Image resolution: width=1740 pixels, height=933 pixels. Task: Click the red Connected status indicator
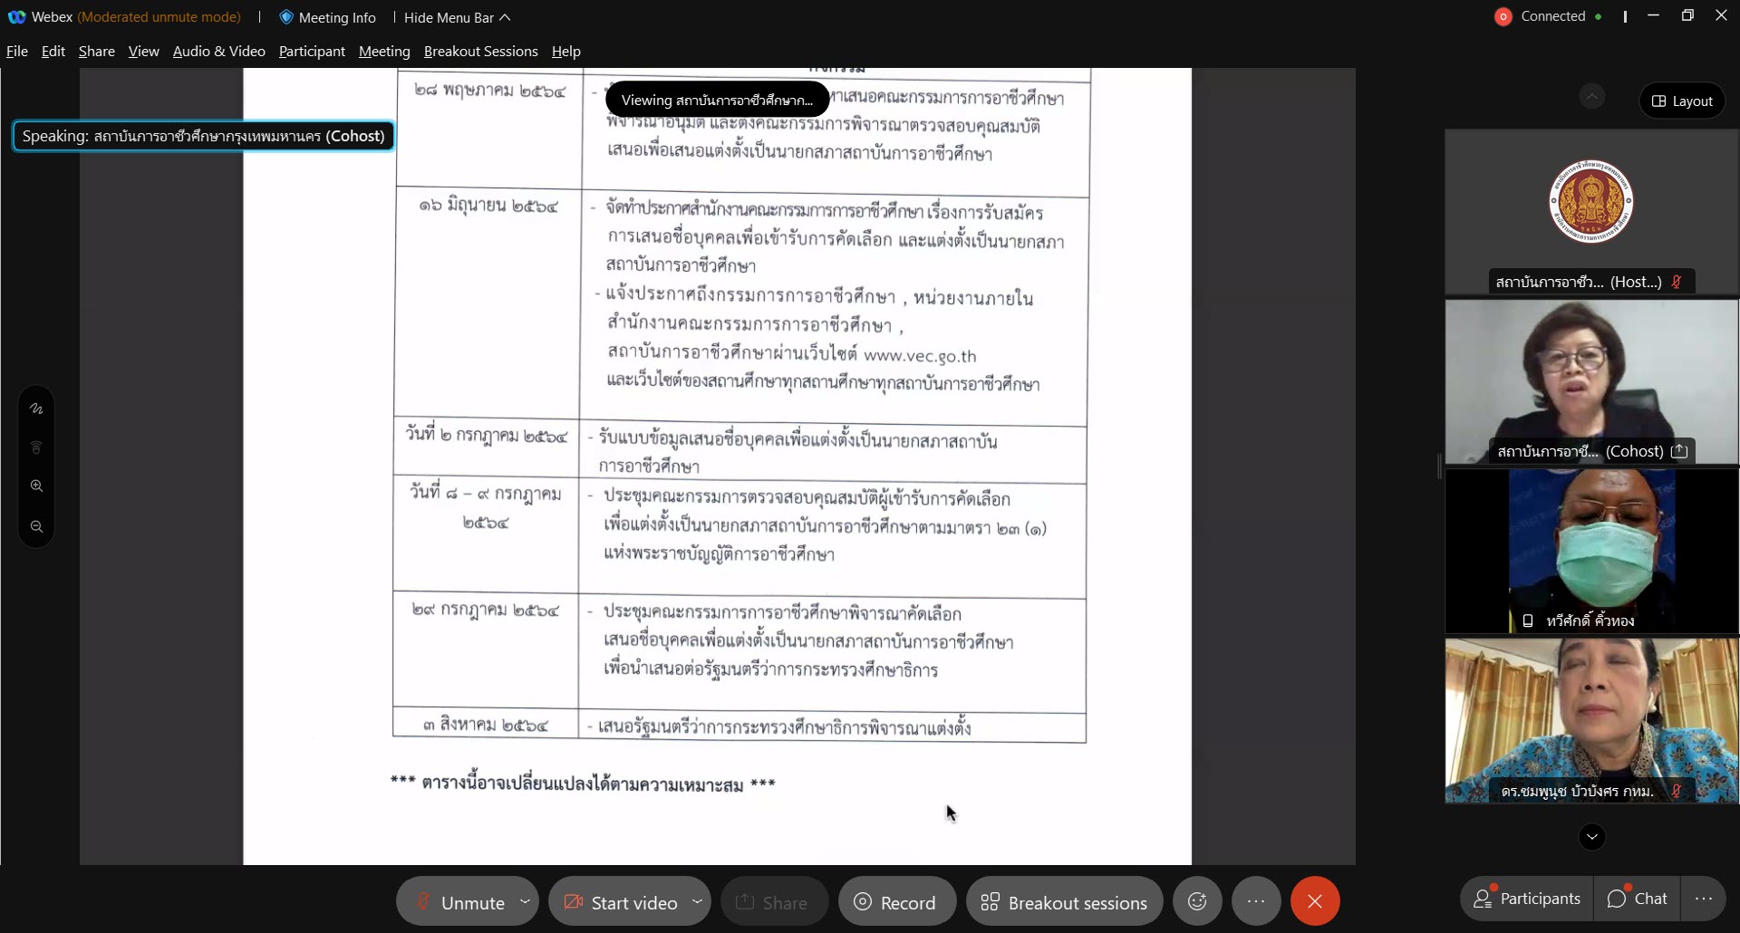(x=1503, y=16)
